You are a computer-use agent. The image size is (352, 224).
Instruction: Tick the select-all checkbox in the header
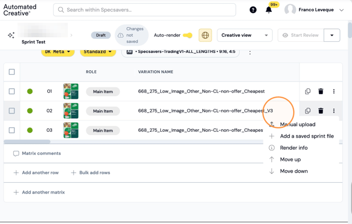click(x=12, y=72)
